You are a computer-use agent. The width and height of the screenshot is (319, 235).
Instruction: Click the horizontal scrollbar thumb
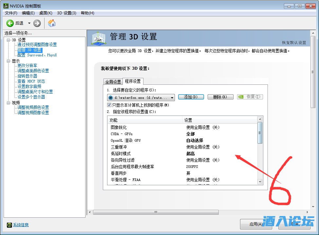156,212
